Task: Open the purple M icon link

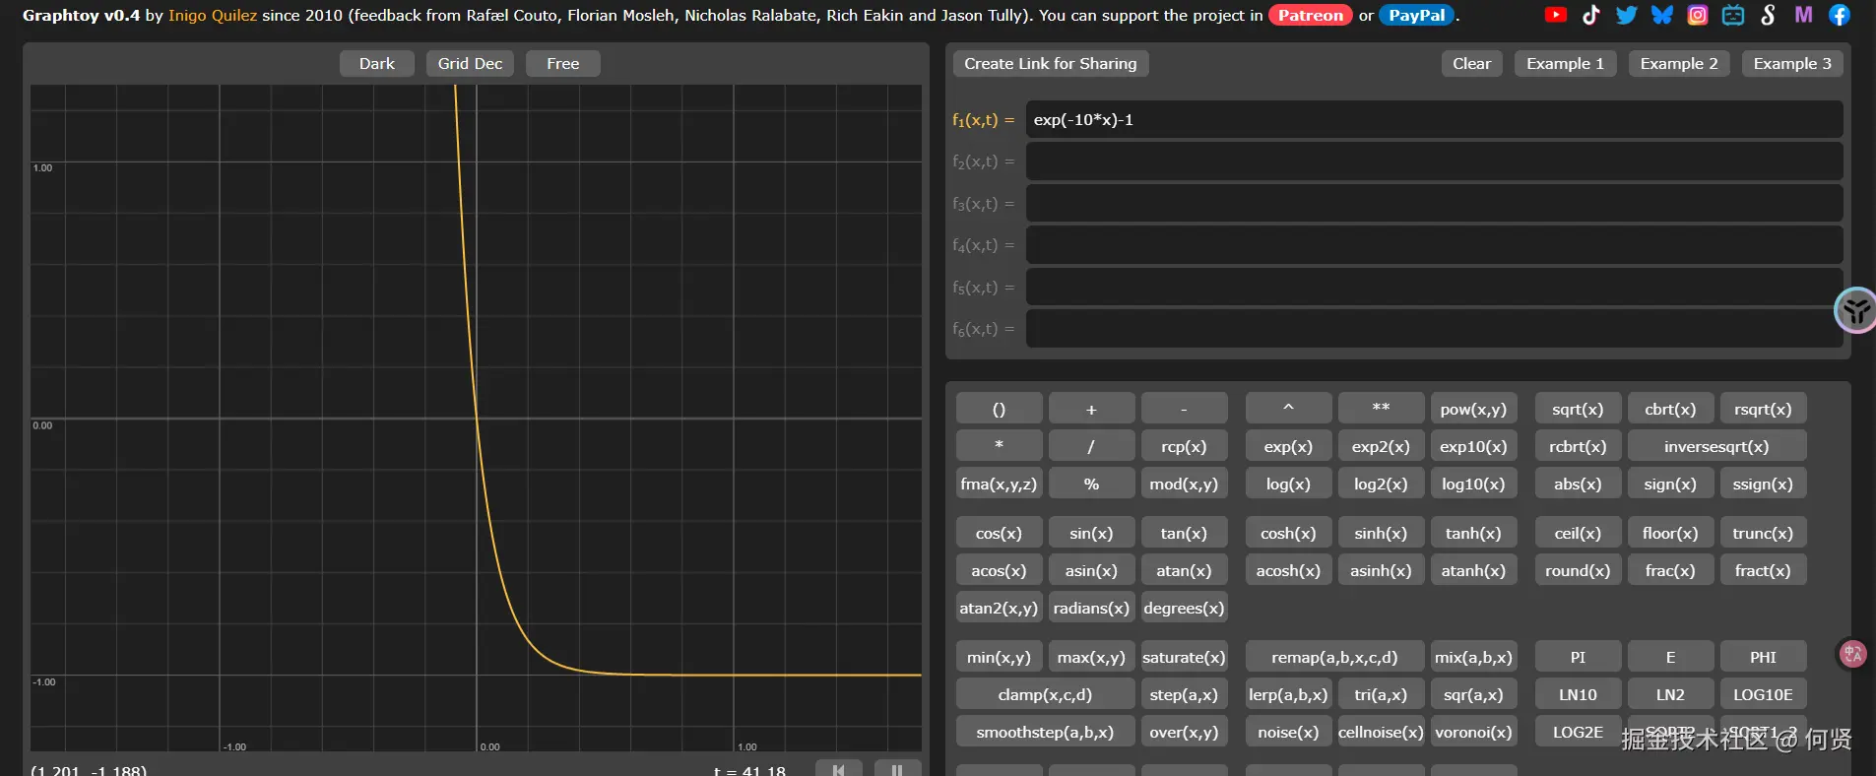Action: click(1804, 15)
